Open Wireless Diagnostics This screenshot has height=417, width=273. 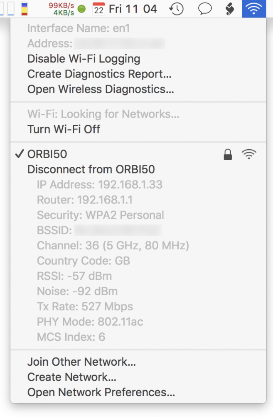point(100,89)
